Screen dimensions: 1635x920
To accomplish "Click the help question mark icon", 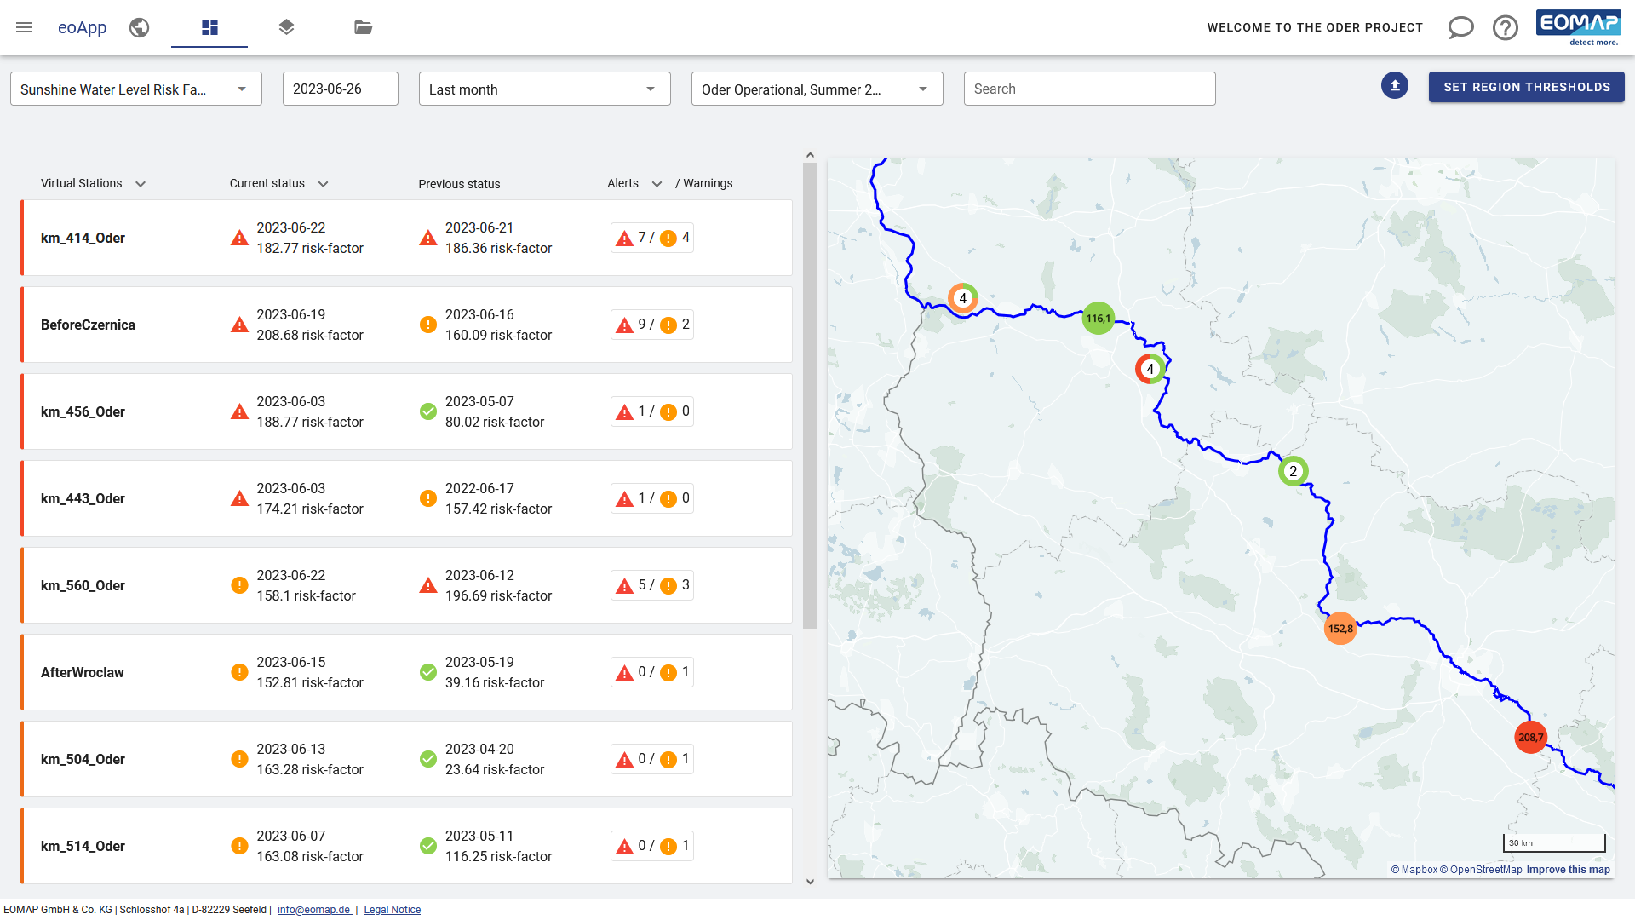I will 1505,27.
